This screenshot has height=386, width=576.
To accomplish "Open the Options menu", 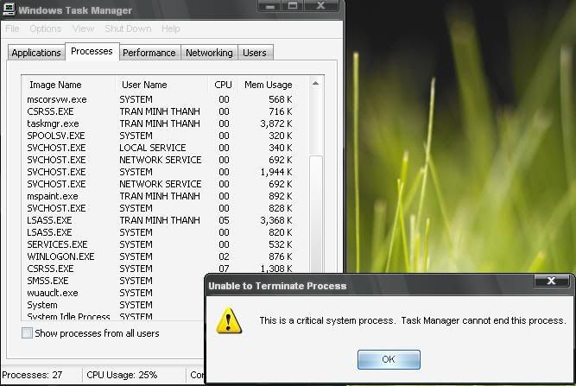I will pos(45,28).
